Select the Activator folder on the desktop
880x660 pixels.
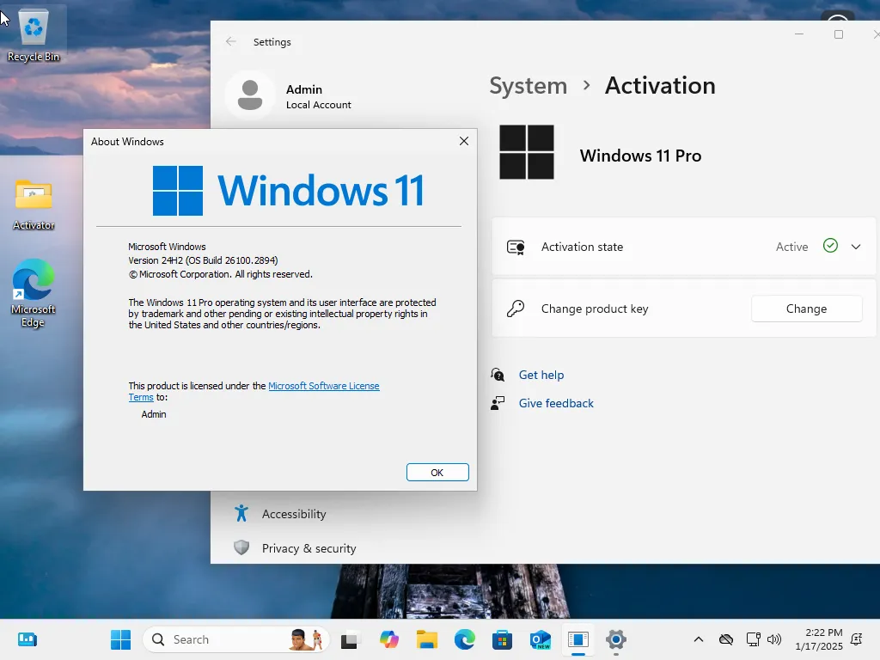pos(34,205)
